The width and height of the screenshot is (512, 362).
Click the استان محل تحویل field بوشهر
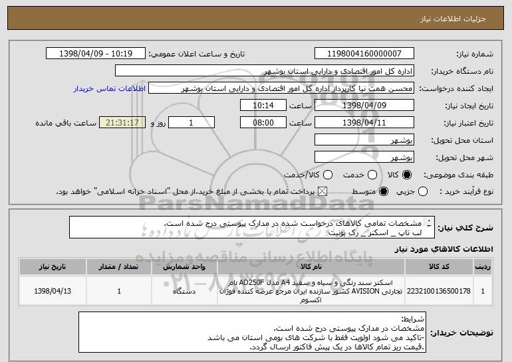364,140
